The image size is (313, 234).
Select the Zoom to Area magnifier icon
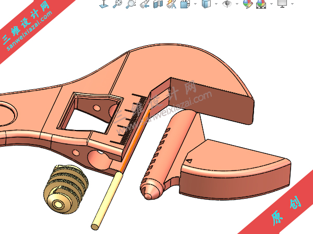(131, 4)
